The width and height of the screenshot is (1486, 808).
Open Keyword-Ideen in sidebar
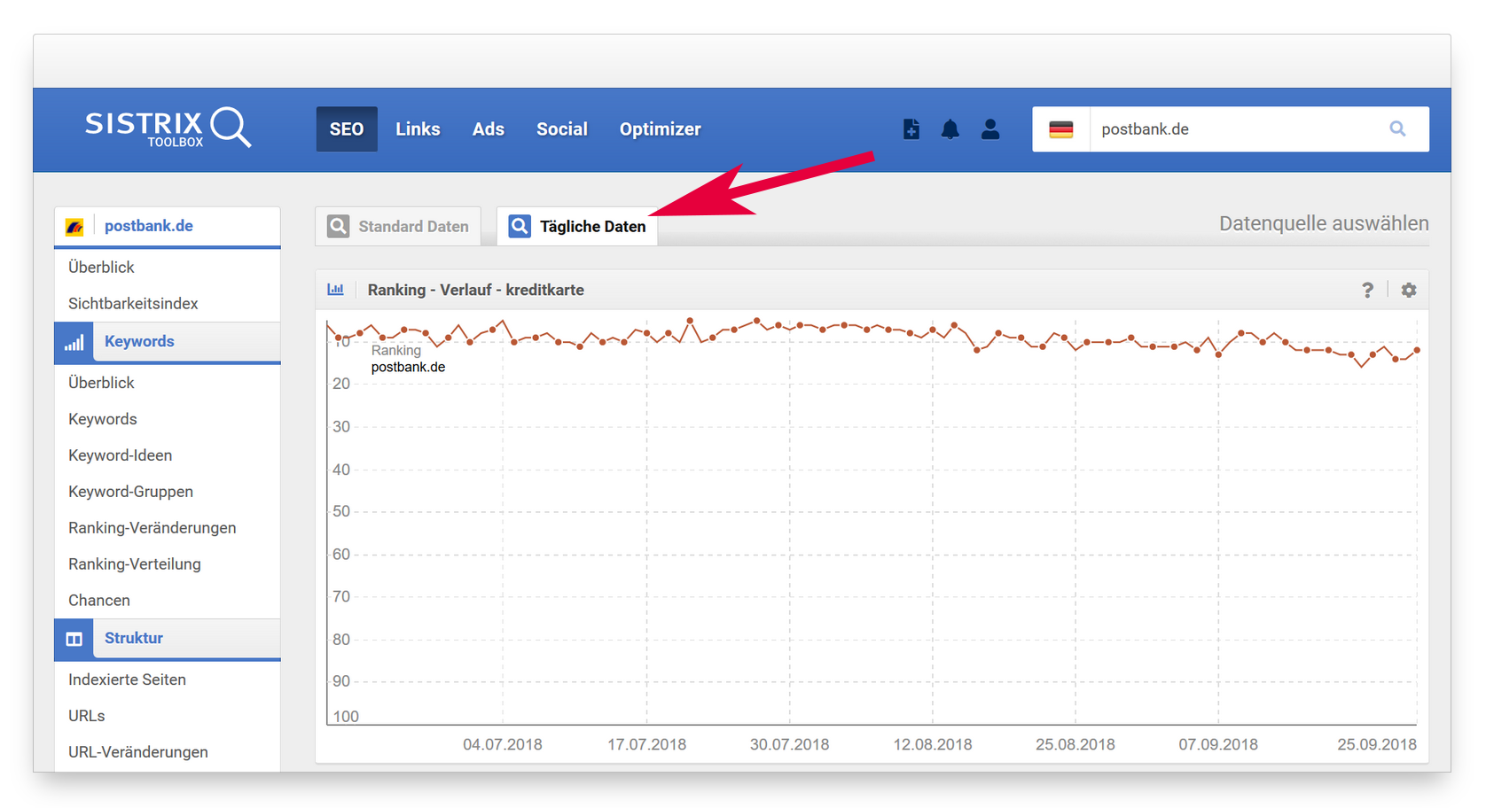coord(120,455)
